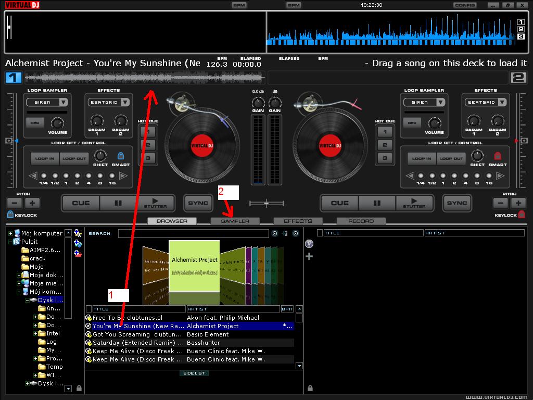This screenshot has width=533, height=400.
Task: Click right deck pitch plus button
Action: coord(518,203)
